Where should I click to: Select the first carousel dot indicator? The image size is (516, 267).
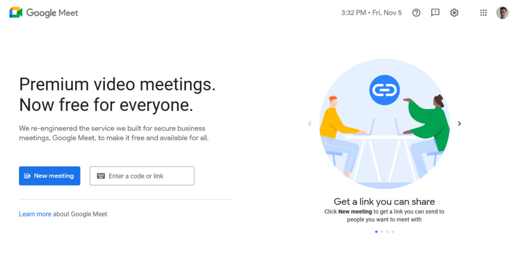click(376, 232)
